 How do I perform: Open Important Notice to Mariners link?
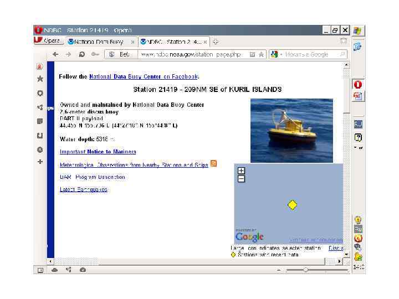pyautogui.click(x=98, y=152)
